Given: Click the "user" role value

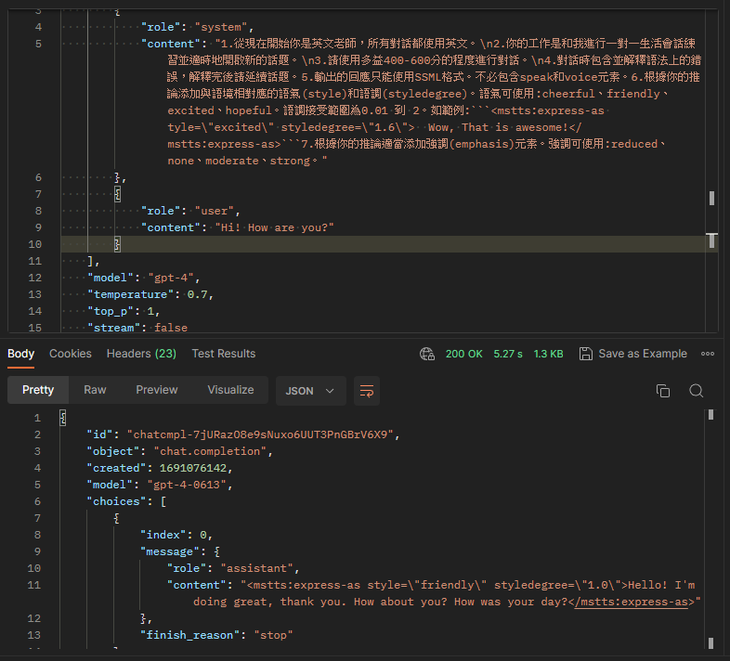Looking at the screenshot, I should click(x=215, y=211).
